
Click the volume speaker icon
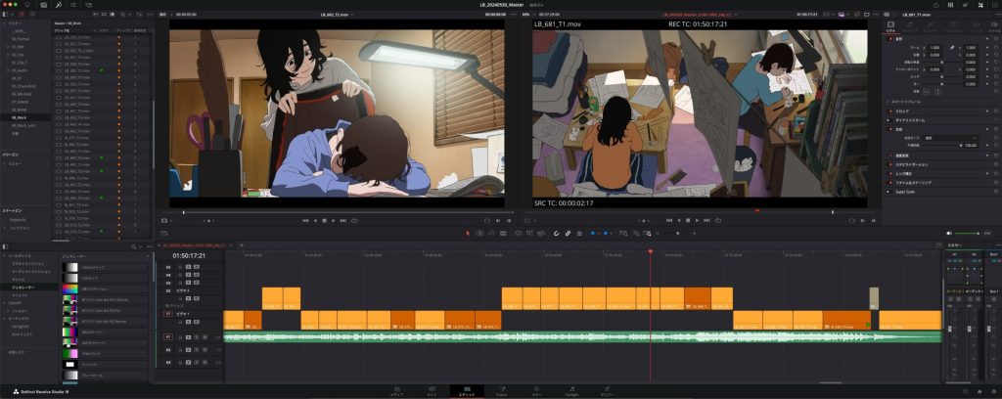tap(947, 233)
